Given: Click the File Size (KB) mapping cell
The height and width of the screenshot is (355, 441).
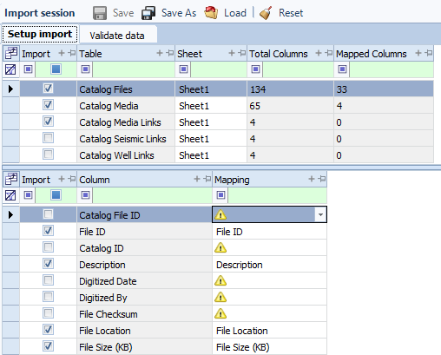Looking at the screenshot, I should 269,347.
